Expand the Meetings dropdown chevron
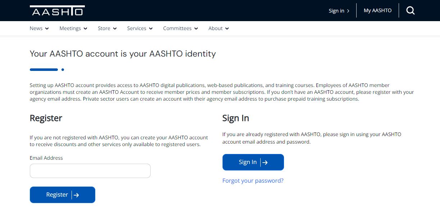The height and width of the screenshot is (212, 440). coord(85,29)
